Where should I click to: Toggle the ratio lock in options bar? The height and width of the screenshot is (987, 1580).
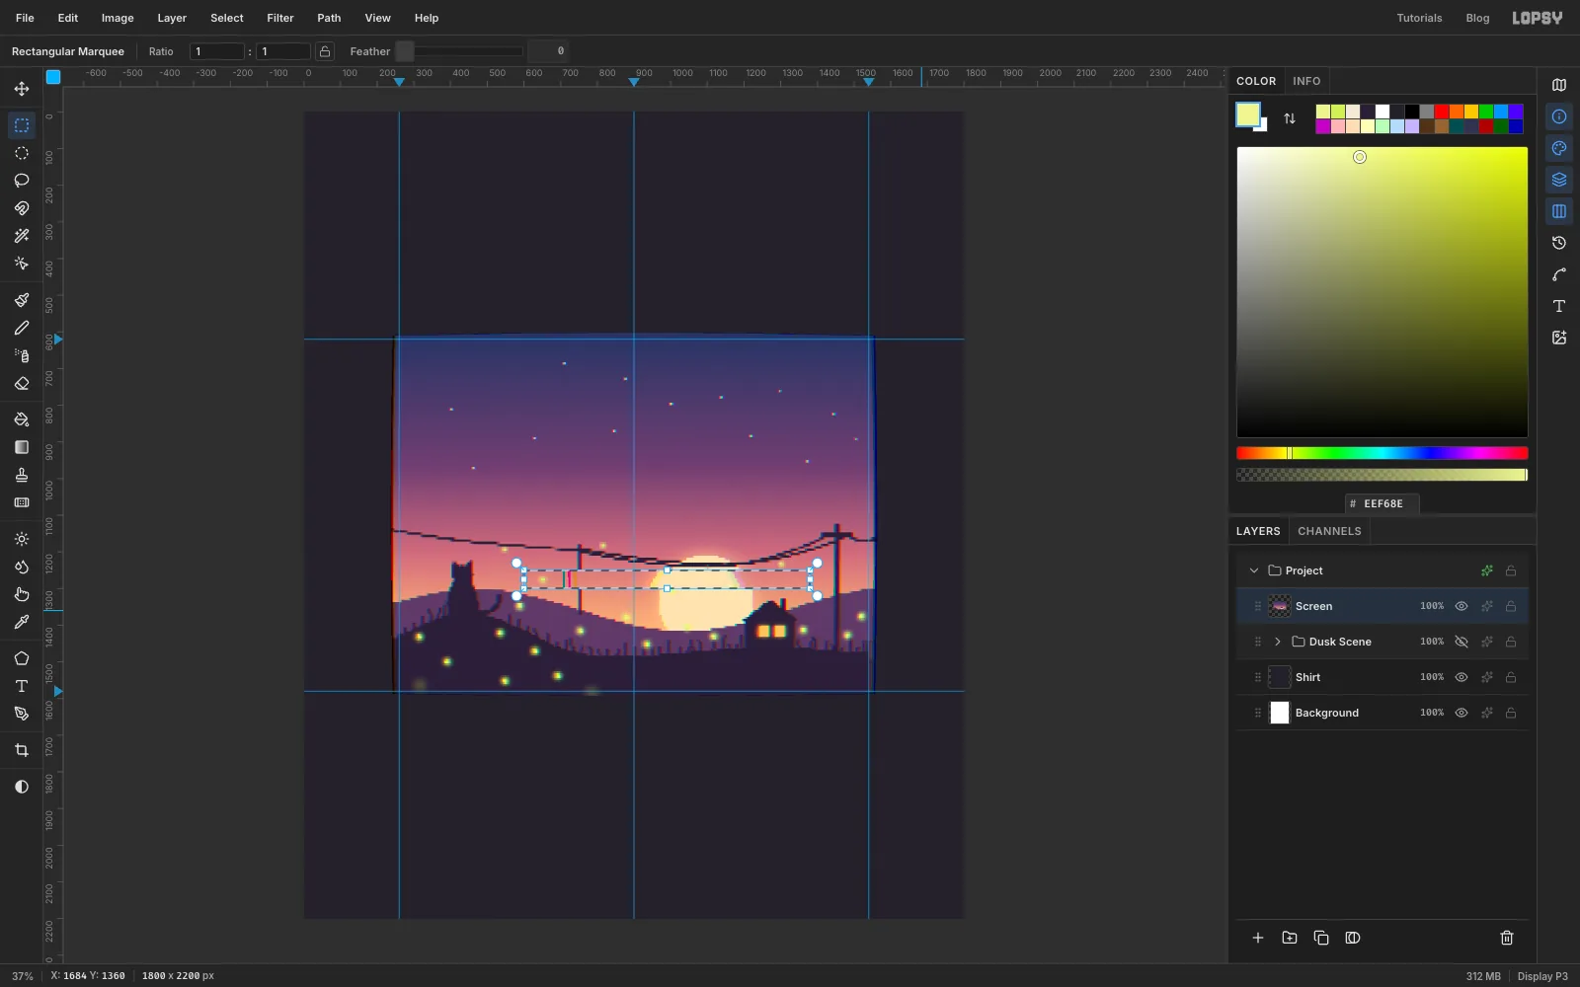click(x=325, y=51)
